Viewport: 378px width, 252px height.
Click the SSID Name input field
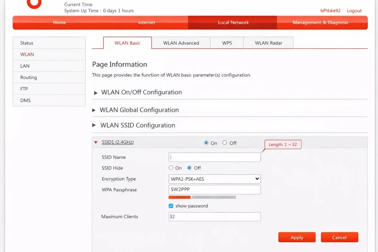214,157
